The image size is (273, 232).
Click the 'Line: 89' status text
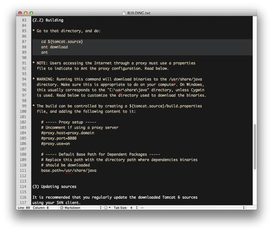click(24, 208)
